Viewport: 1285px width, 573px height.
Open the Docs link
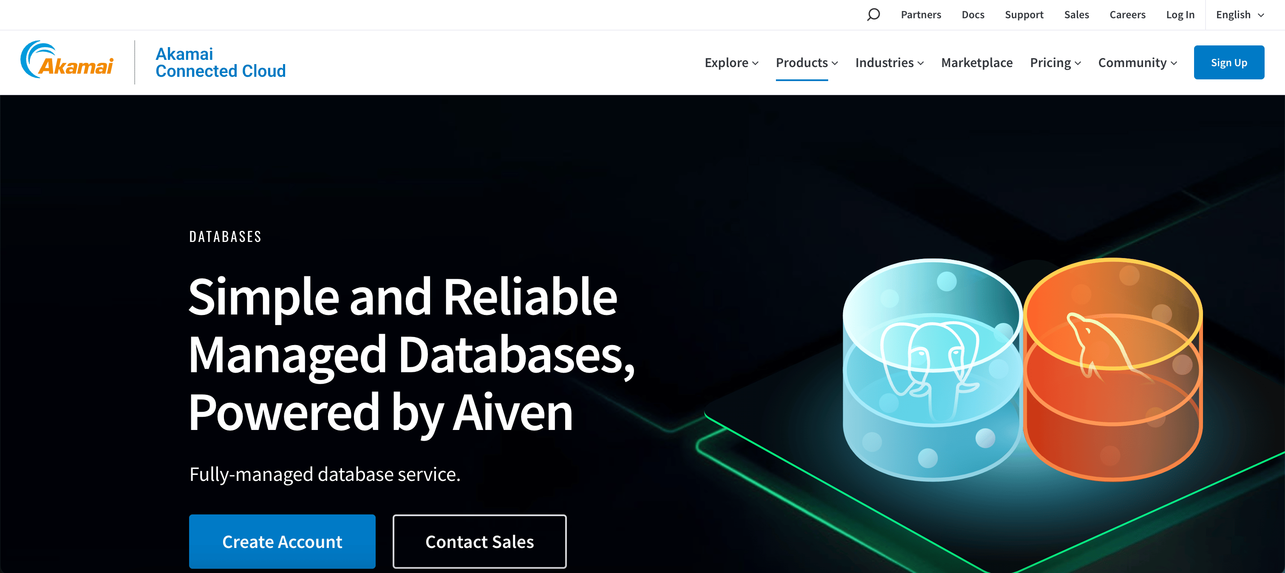tap(973, 14)
